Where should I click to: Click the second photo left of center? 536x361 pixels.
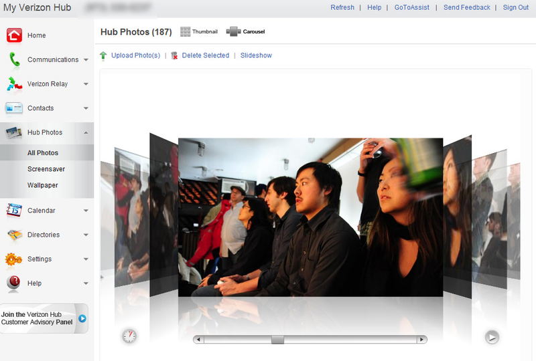coord(132,217)
